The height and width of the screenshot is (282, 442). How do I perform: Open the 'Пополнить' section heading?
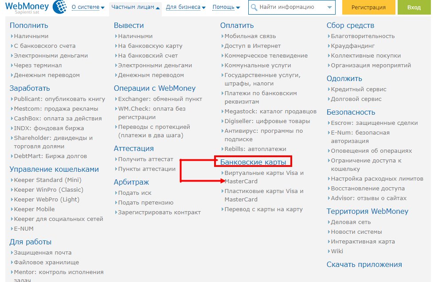pyautogui.click(x=29, y=25)
